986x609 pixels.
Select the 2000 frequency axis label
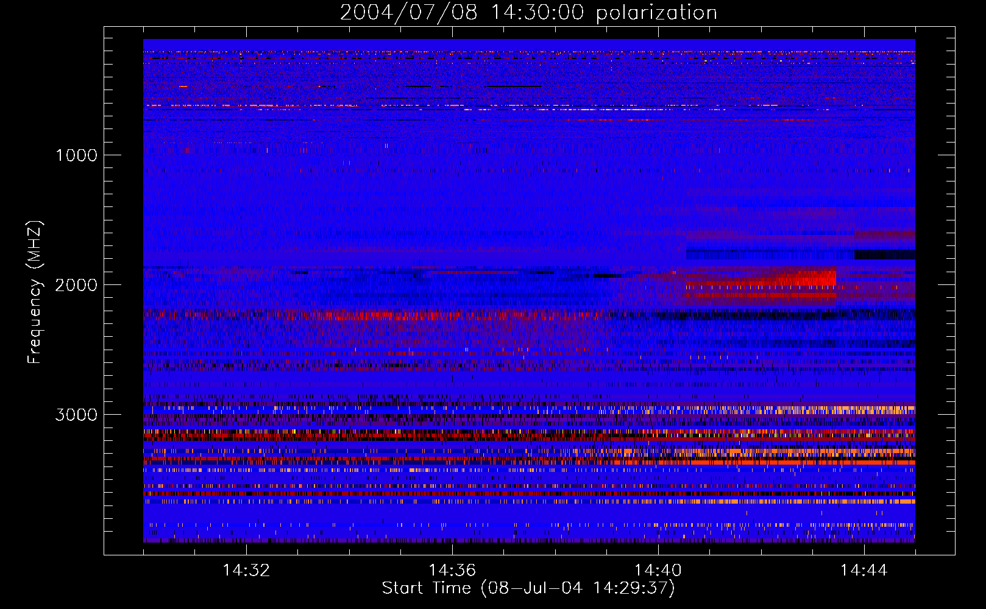[x=76, y=285]
